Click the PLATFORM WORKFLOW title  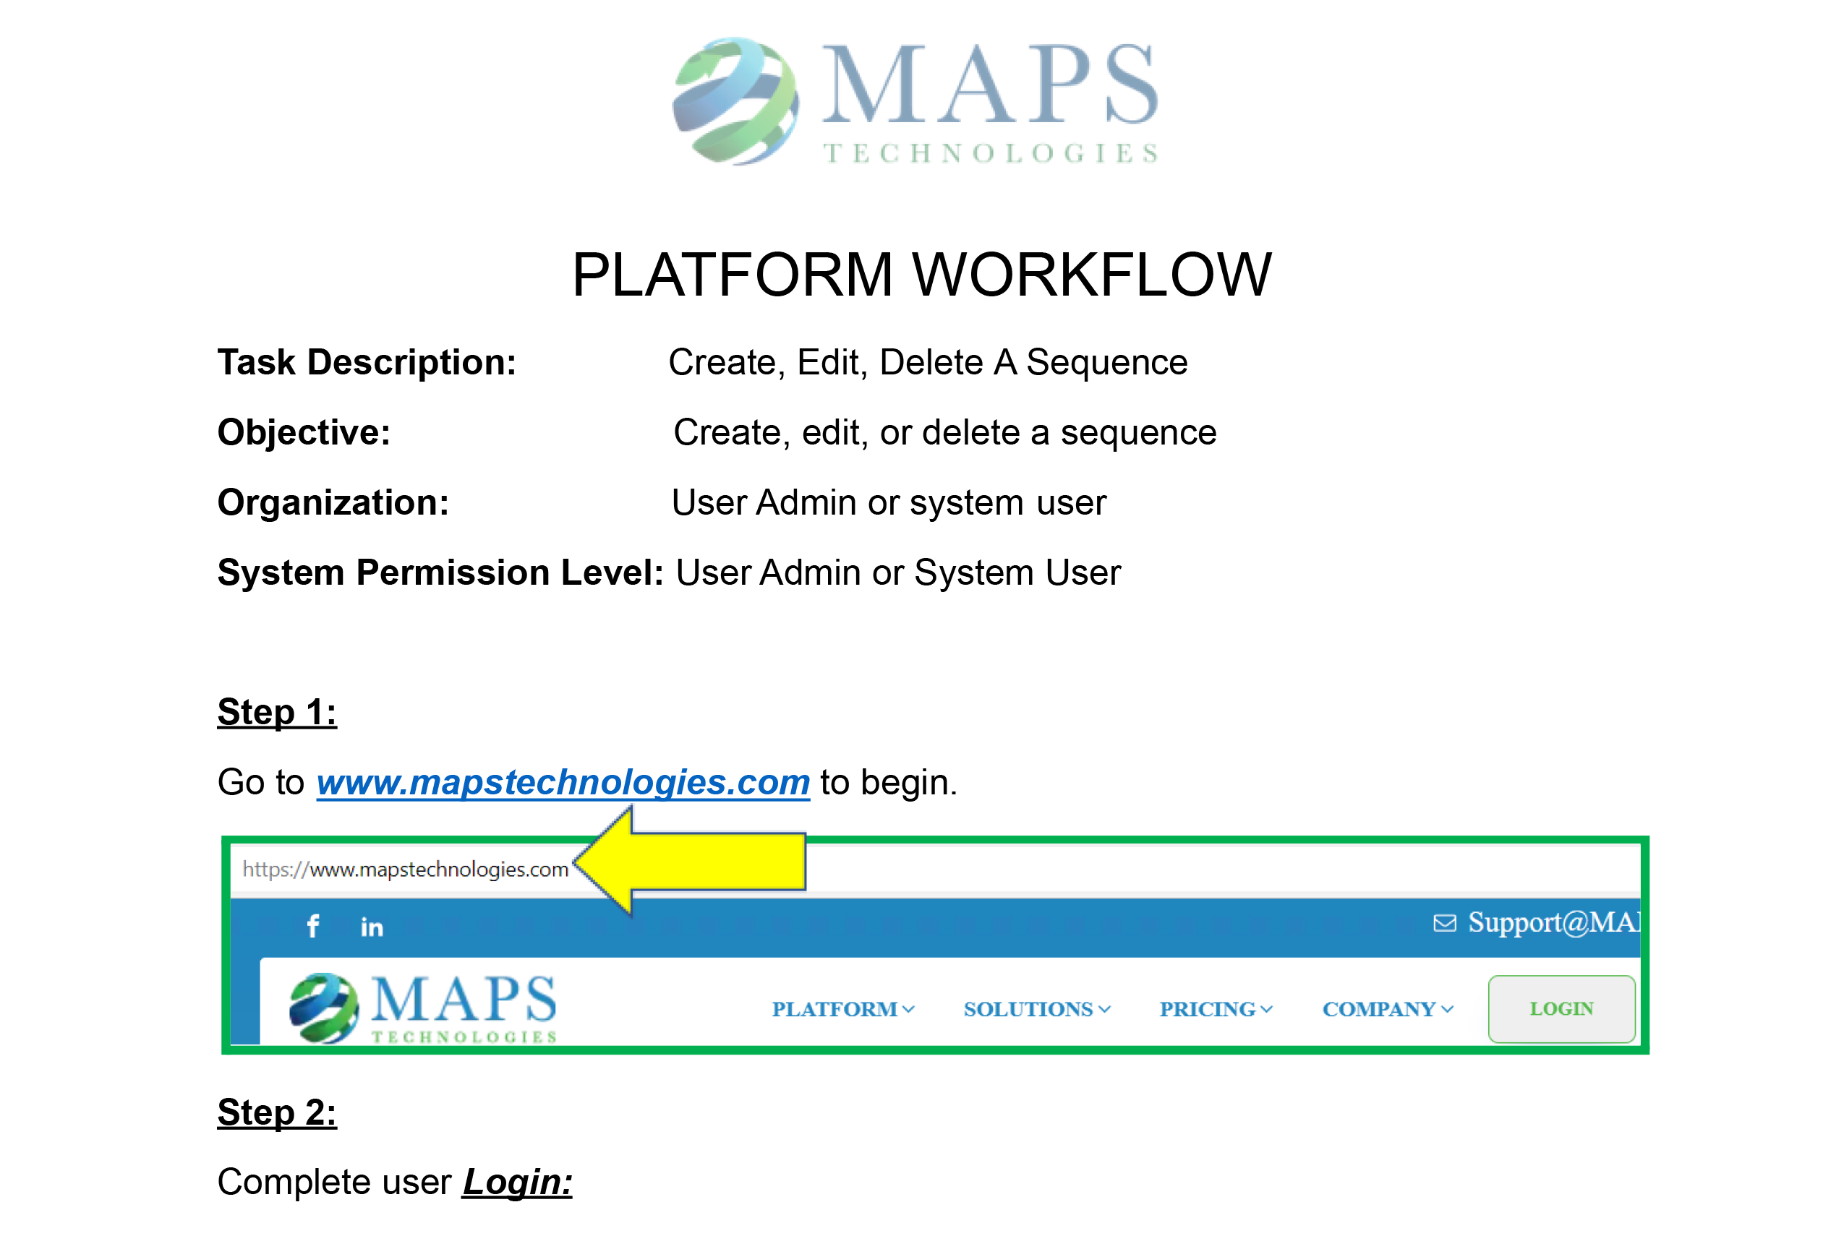921,275
